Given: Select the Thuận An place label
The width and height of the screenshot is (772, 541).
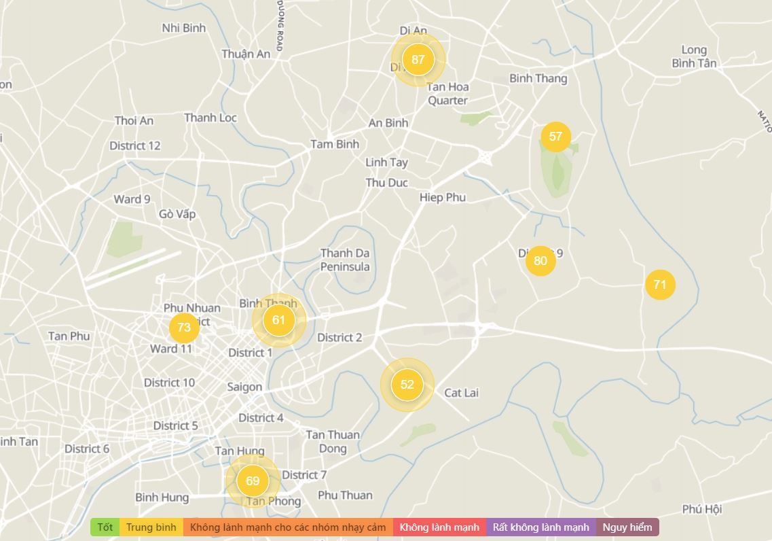Looking at the screenshot, I should [246, 54].
